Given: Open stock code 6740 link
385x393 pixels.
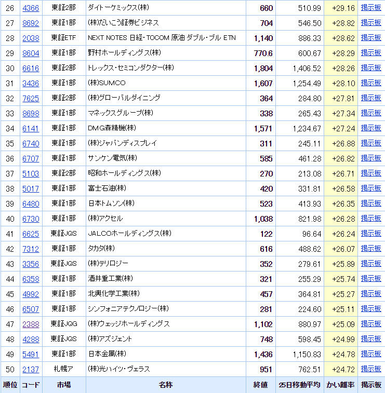Looking at the screenshot, I should coord(31,144).
